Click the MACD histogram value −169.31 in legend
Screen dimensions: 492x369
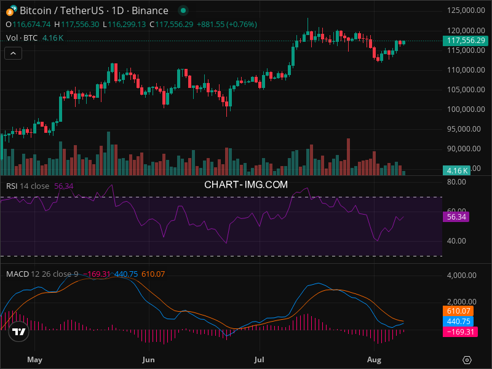[x=97, y=274]
